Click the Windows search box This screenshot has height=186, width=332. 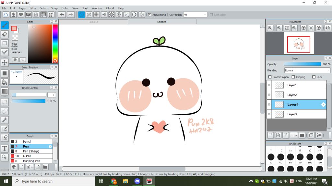pyautogui.click(x=53, y=181)
